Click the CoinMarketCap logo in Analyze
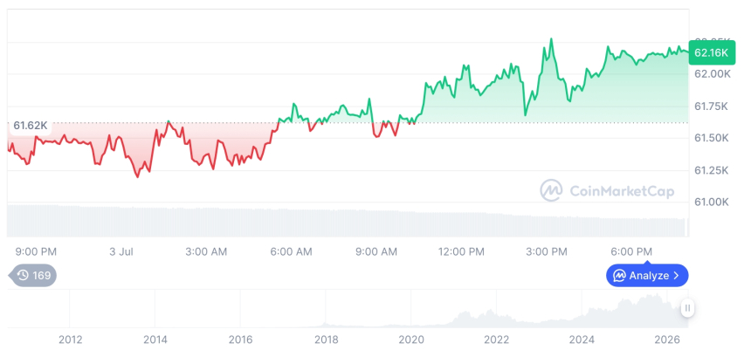The width and height of the screenshot is (751, 350). pyautogui.click(x=620, y=275)
